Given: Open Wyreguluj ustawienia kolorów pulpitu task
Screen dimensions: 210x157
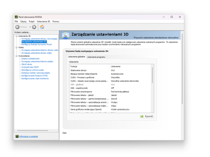Looking at the screenshot, I should click(37, 61).
